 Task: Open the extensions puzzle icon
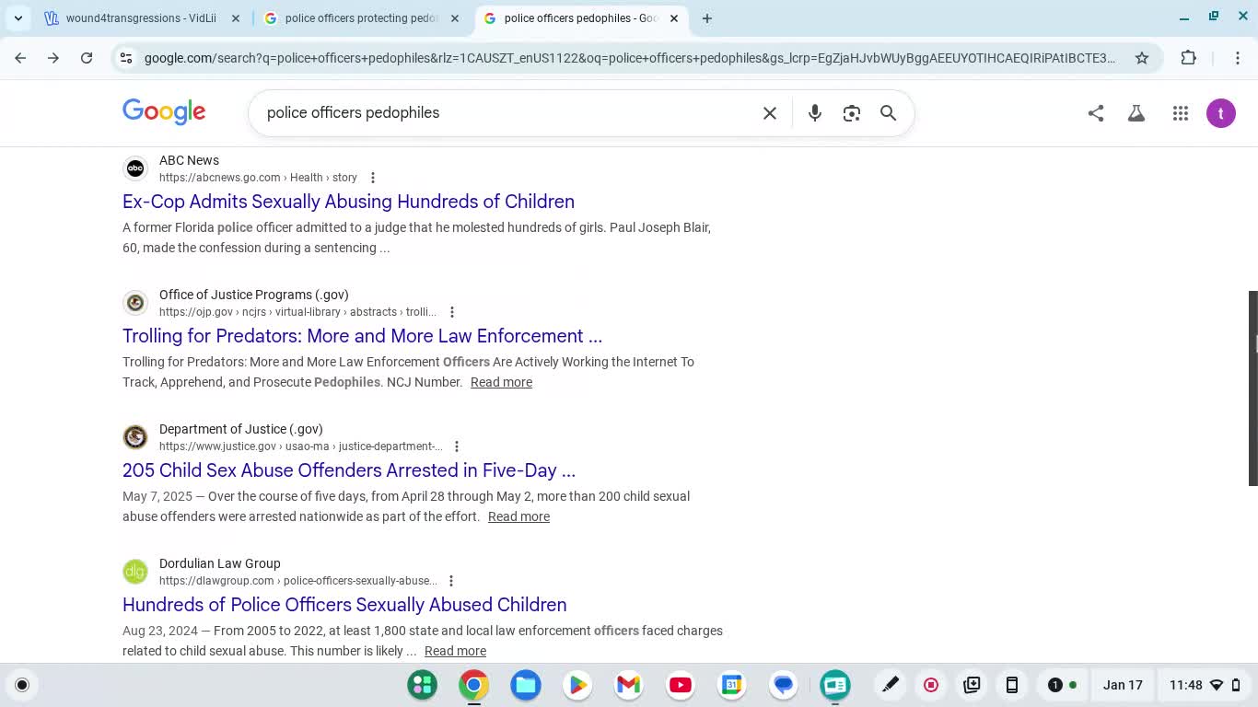point(1189,57)
